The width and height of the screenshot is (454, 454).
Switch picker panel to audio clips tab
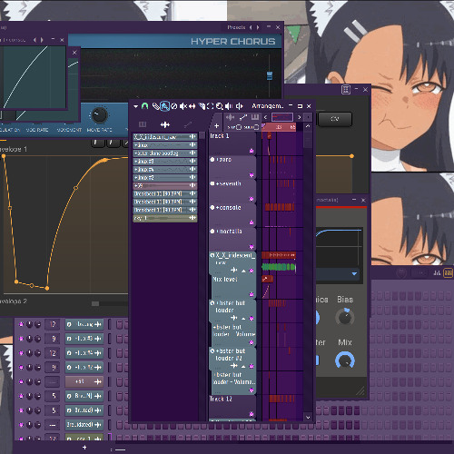pyautogui.click(x=165, y=124)
